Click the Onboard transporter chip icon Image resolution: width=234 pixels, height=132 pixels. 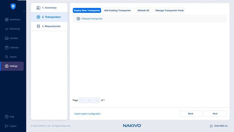78,19
